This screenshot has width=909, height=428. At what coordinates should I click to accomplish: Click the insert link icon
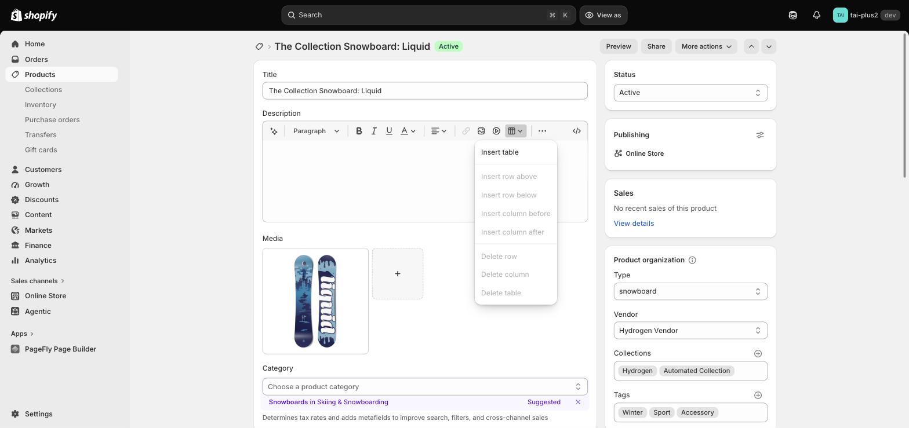click(466, 131)
